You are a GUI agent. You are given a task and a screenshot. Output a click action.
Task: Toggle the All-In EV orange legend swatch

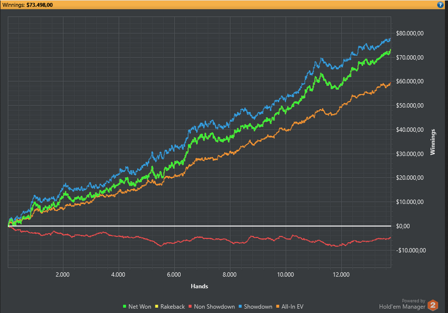[278, 306]
